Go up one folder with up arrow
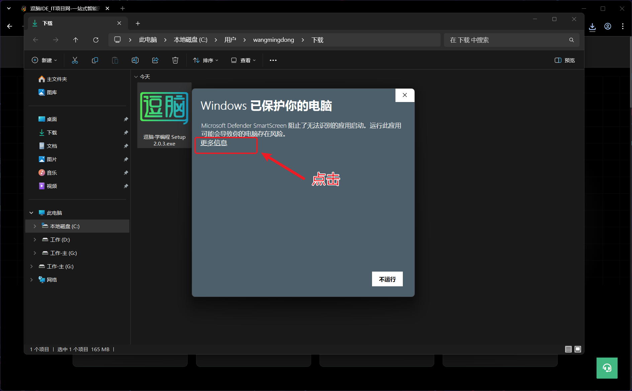632x391 pixels. point(76,40)
